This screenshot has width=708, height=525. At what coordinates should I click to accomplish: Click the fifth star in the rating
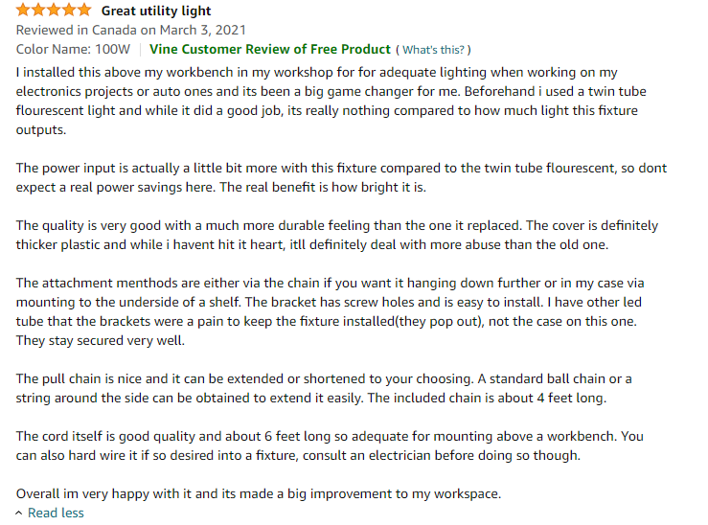(84, 11)
